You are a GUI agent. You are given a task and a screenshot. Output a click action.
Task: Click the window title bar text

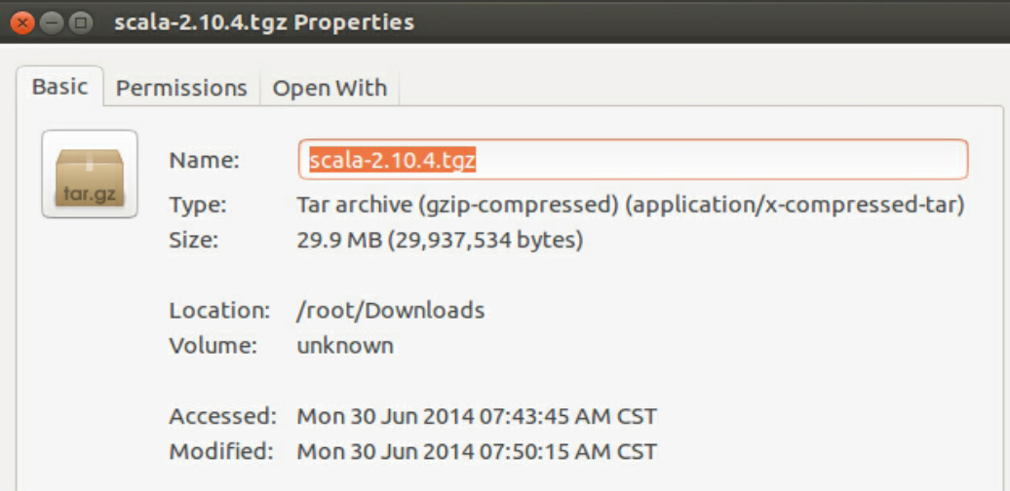(x=264, y=21)
